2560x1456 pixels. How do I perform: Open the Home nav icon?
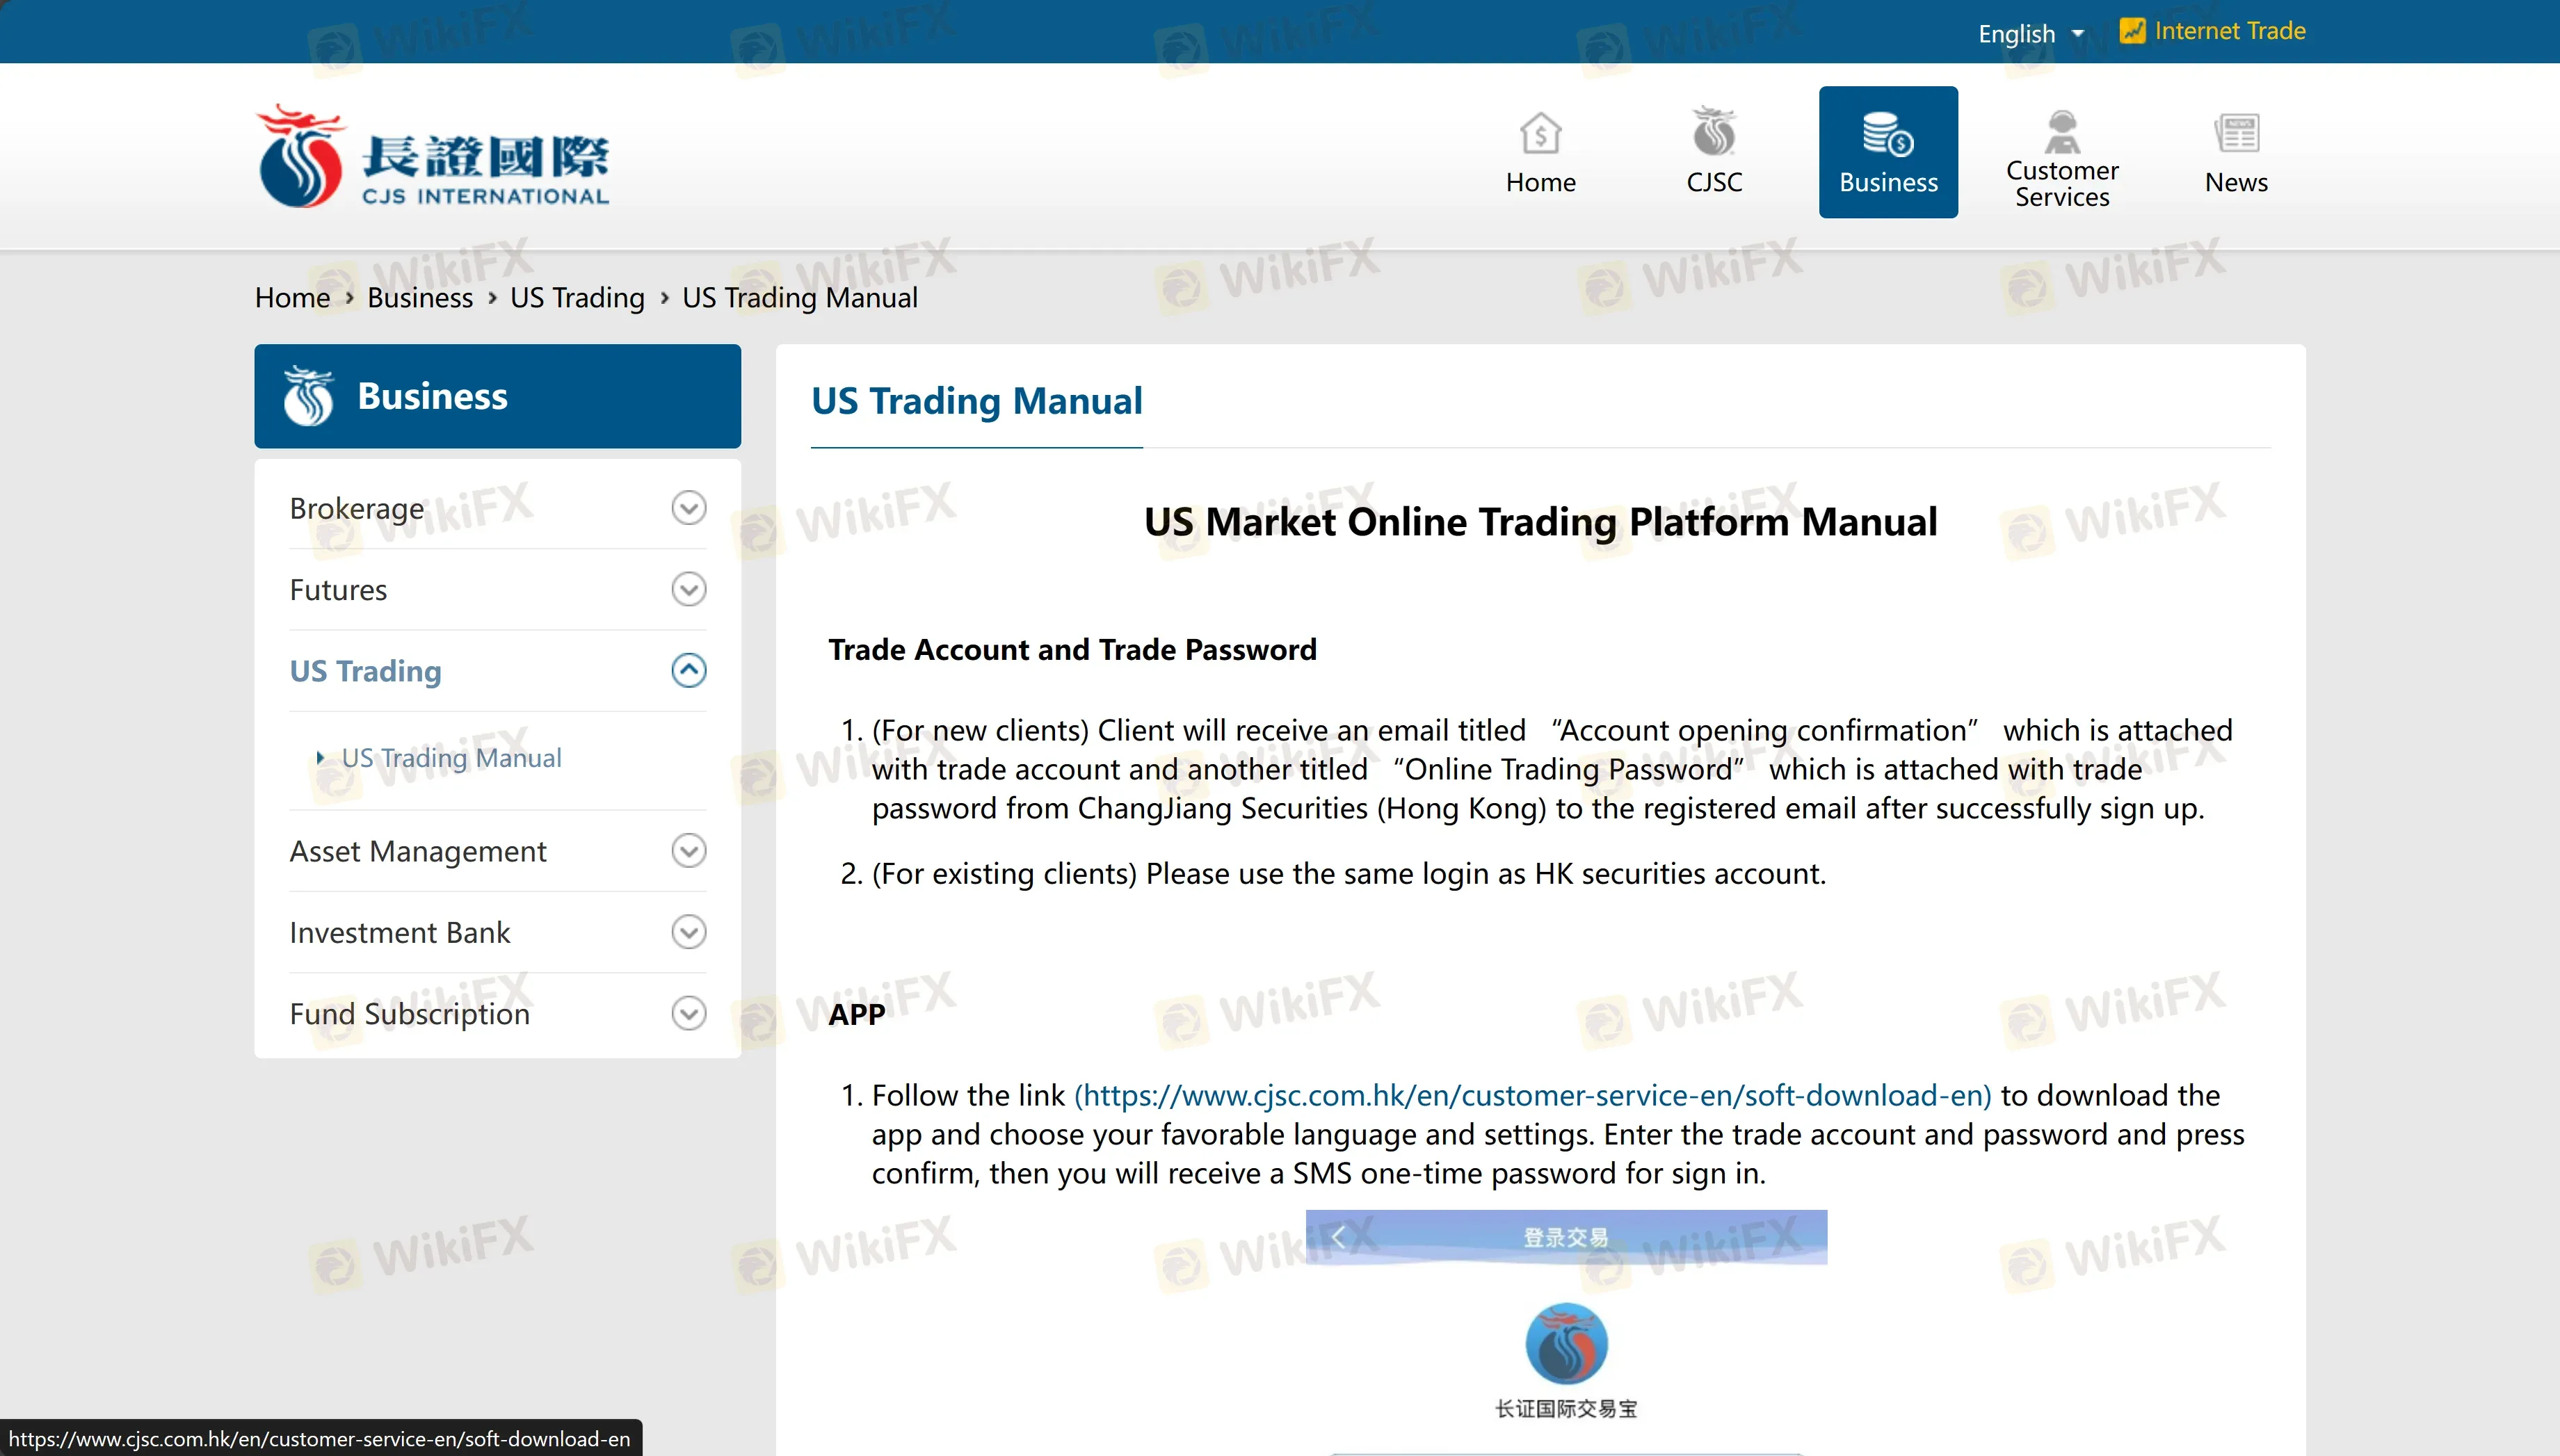pyautogui.click(x=1540, y=132)
